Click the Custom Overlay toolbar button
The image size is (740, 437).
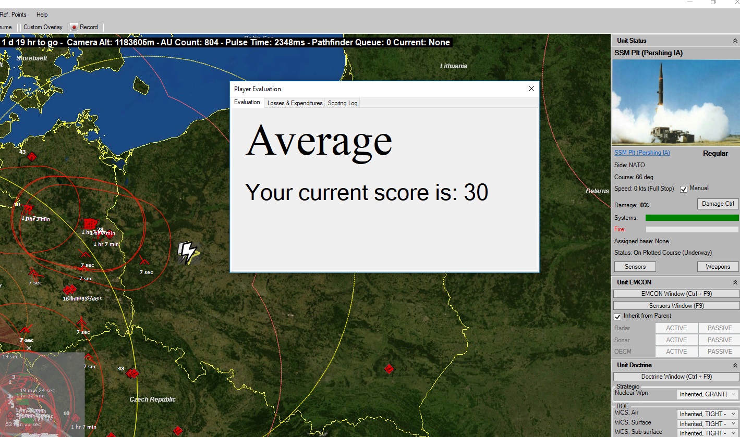coord(43,27)
